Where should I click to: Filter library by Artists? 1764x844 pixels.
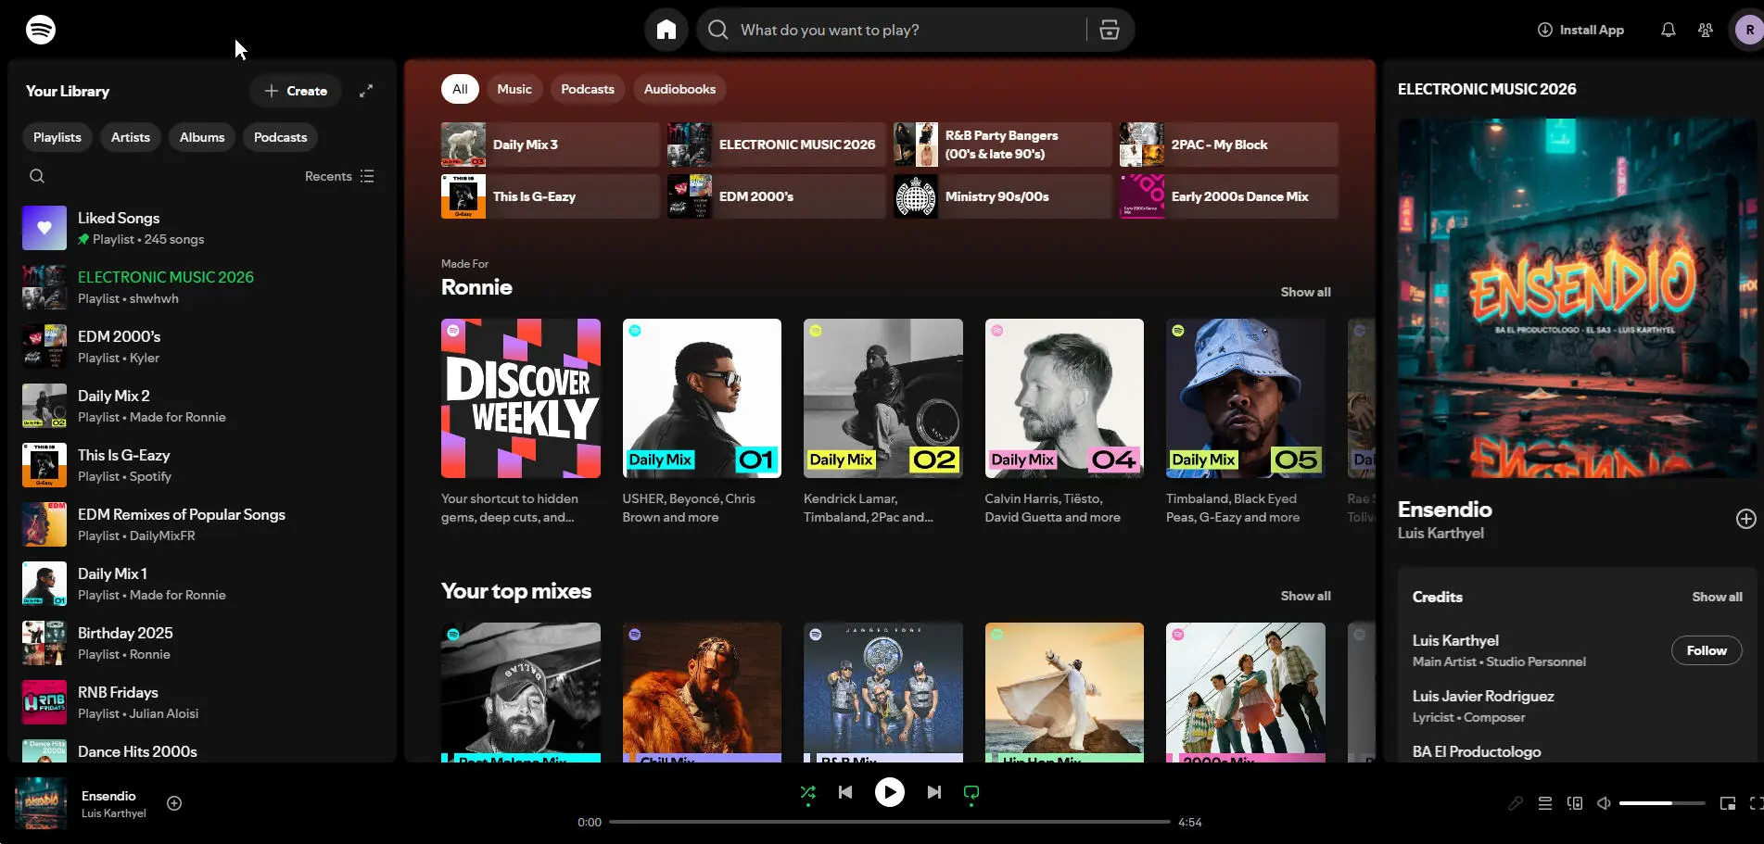131,137
